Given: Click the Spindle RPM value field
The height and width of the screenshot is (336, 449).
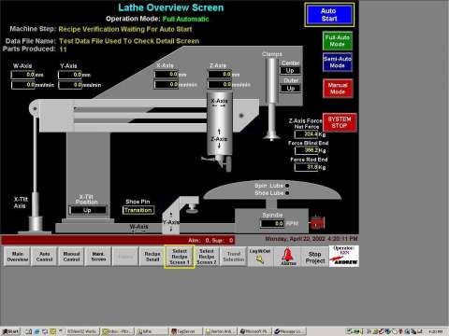Looking at the screenshot, I should (x=272, y=223).
